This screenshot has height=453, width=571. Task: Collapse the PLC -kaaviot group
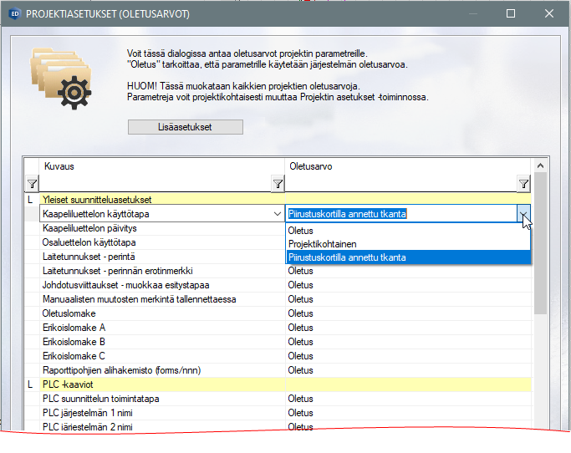click(30, 384)
